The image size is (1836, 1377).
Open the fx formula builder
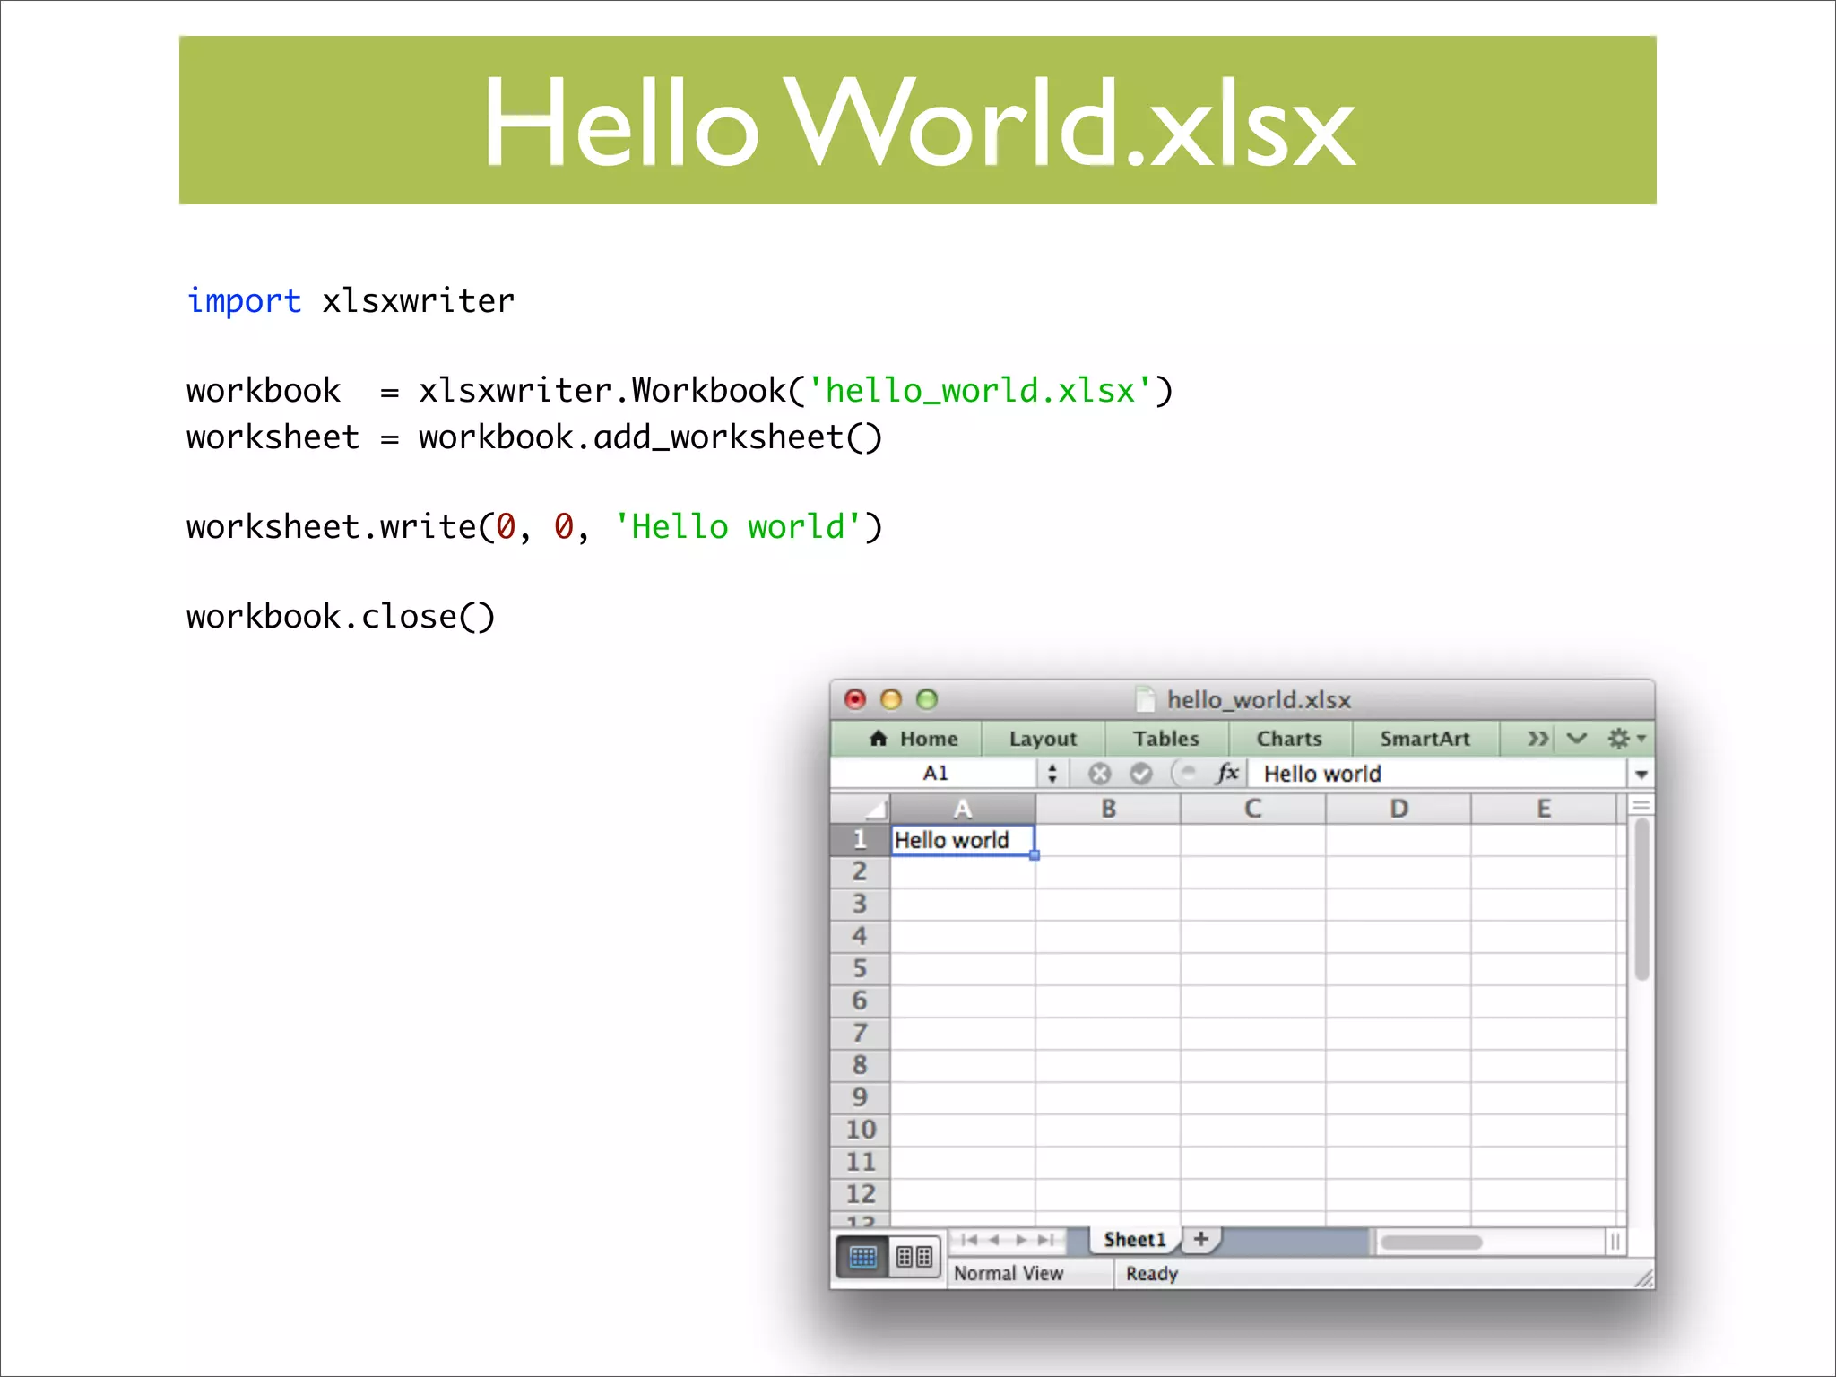click(x=1226, y=773)
